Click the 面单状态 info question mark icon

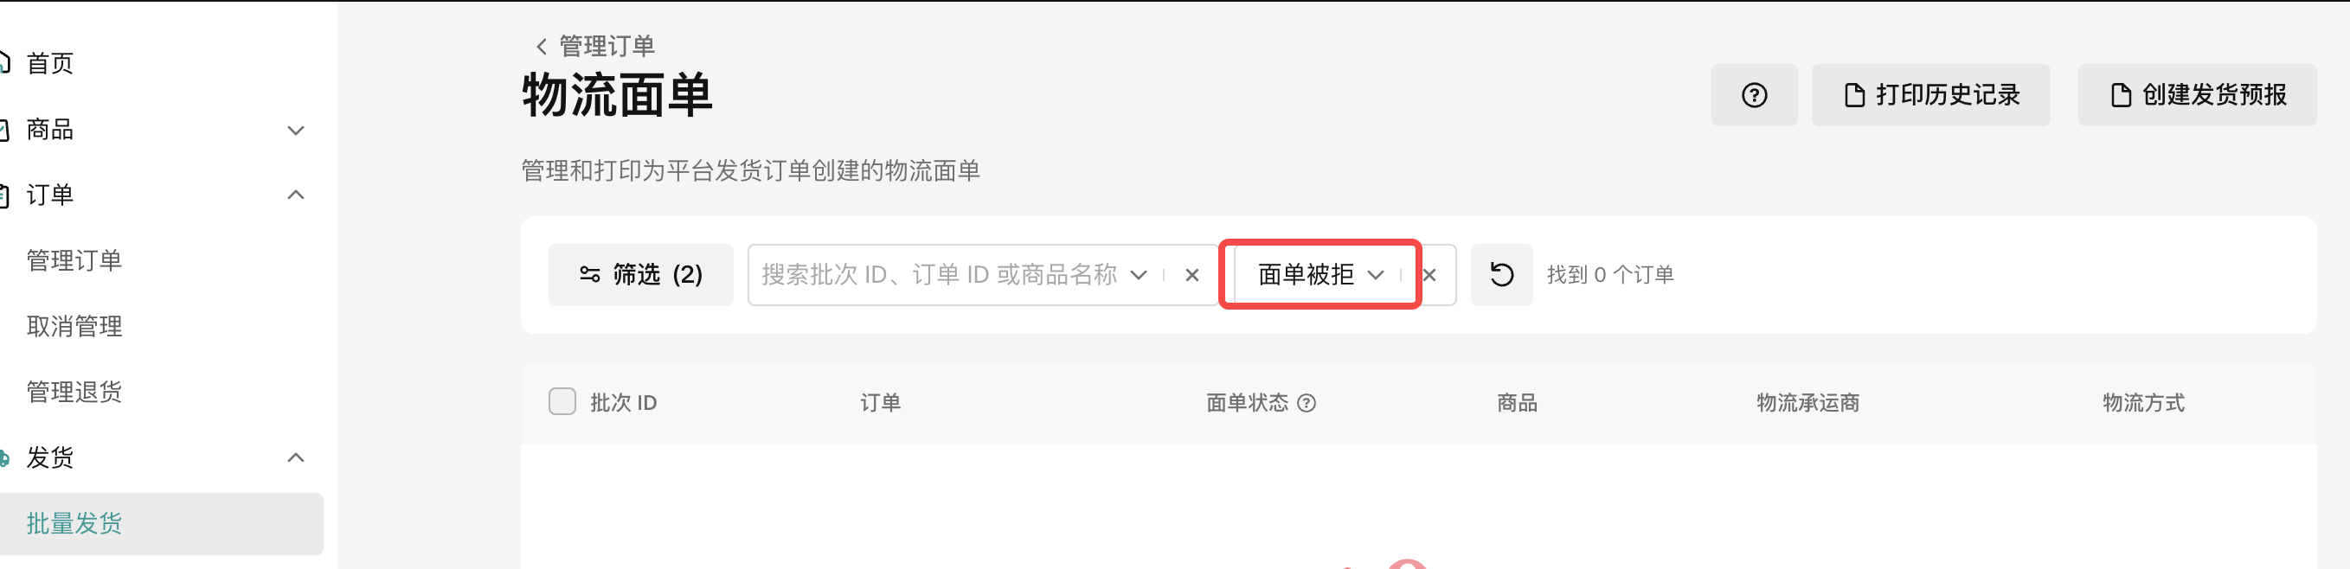coord(1307,403)
